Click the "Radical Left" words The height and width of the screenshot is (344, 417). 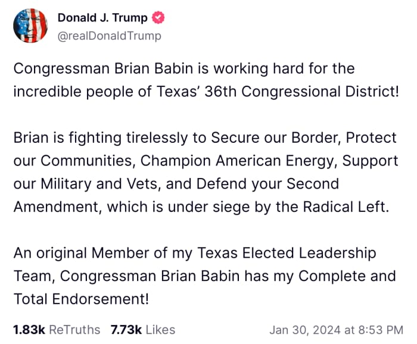pyautogui.click(x=344, y=207)
